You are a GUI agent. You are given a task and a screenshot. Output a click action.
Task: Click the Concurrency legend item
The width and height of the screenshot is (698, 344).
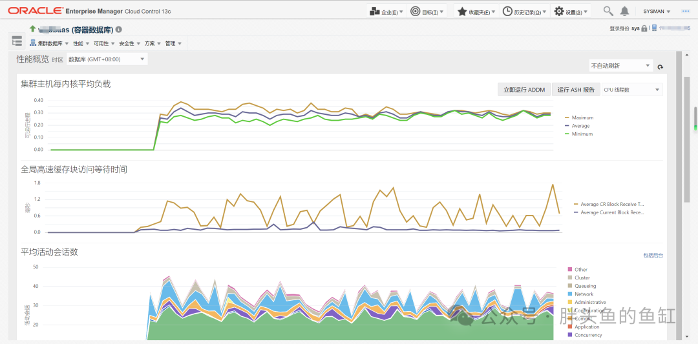tap(585, 335)
